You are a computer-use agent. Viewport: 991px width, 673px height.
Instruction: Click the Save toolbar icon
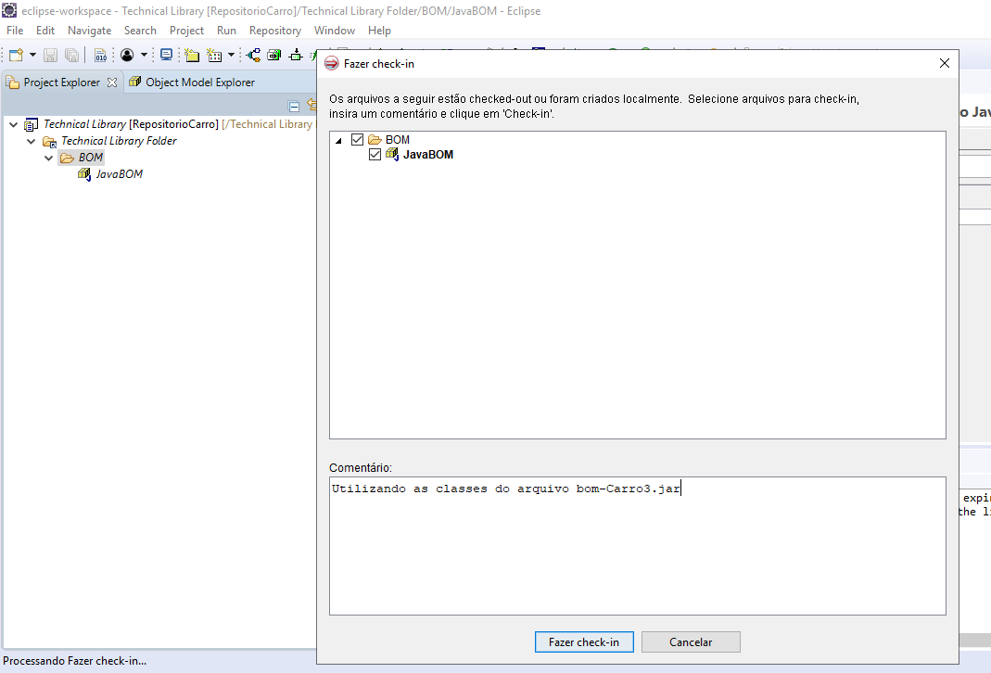click(x=51, y=55)
